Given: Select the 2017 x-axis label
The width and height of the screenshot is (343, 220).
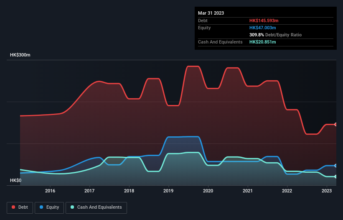Looking at the screenshot, I should pos(89,191).
